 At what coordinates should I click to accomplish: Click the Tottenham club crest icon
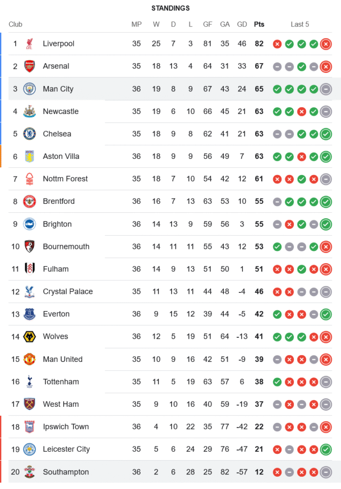pos(29,381)
